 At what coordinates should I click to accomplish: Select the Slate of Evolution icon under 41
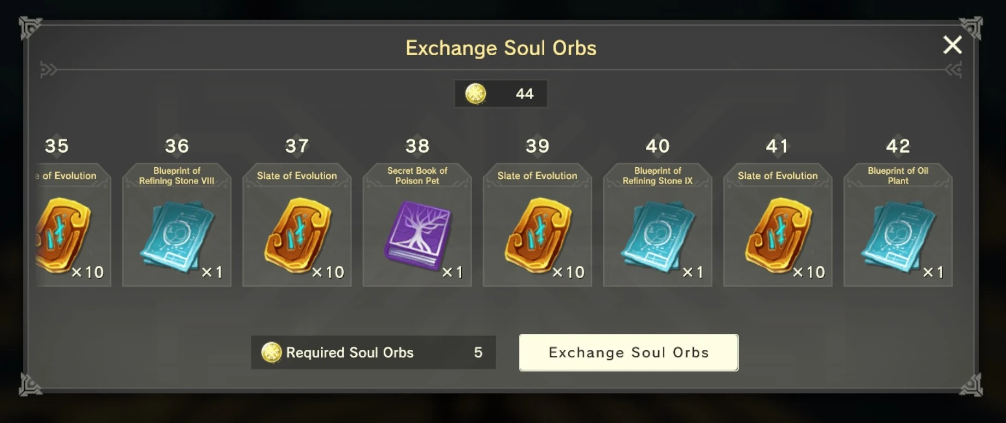[778, 235]
